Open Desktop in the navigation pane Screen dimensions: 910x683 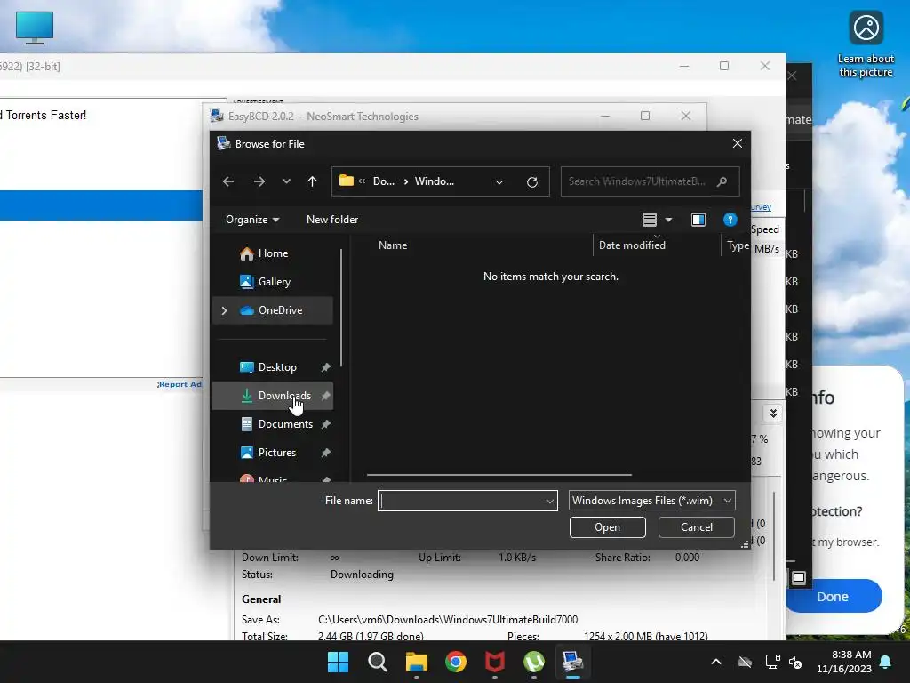coord(272,367)
